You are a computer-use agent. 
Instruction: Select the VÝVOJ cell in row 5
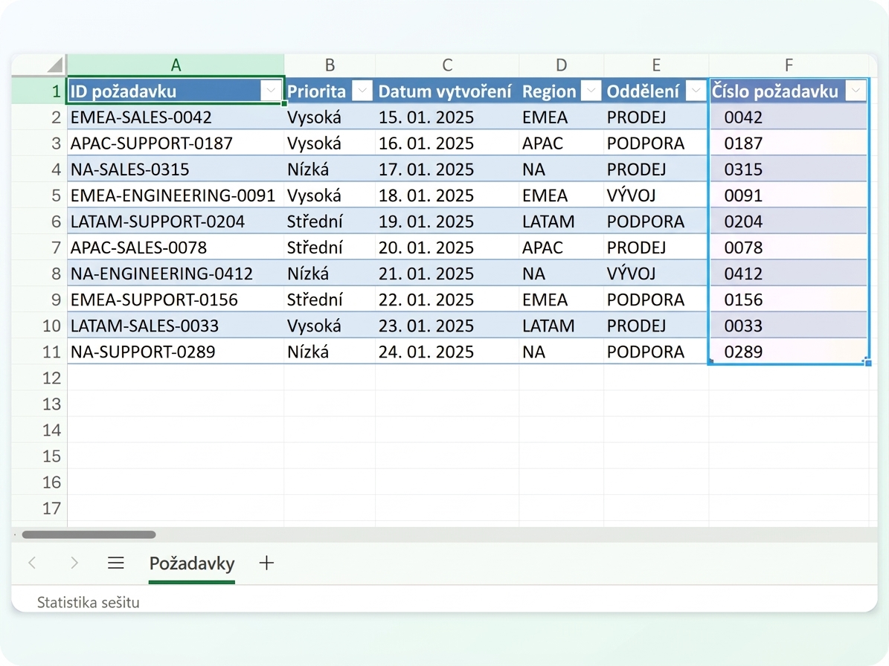[x=656, y=195]
